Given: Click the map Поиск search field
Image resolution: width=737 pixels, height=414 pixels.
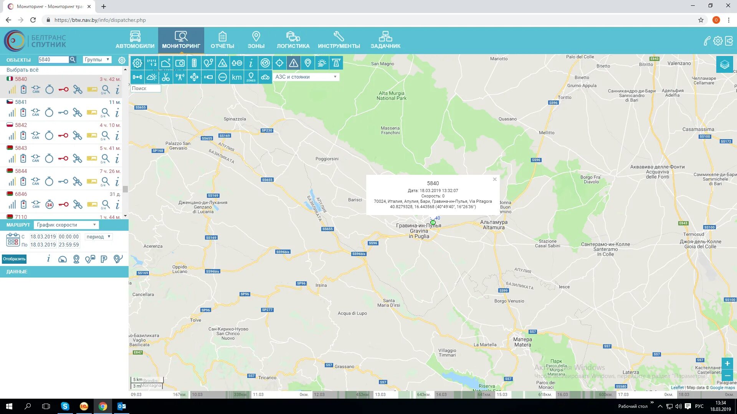Looking at the screenshot, I should pyautogui.click(x=145, y=88).
